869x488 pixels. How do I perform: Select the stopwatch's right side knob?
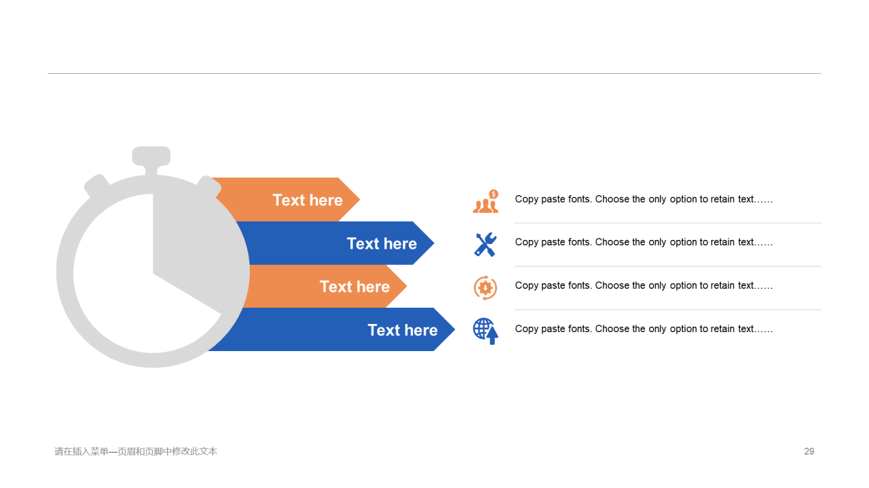208,186
